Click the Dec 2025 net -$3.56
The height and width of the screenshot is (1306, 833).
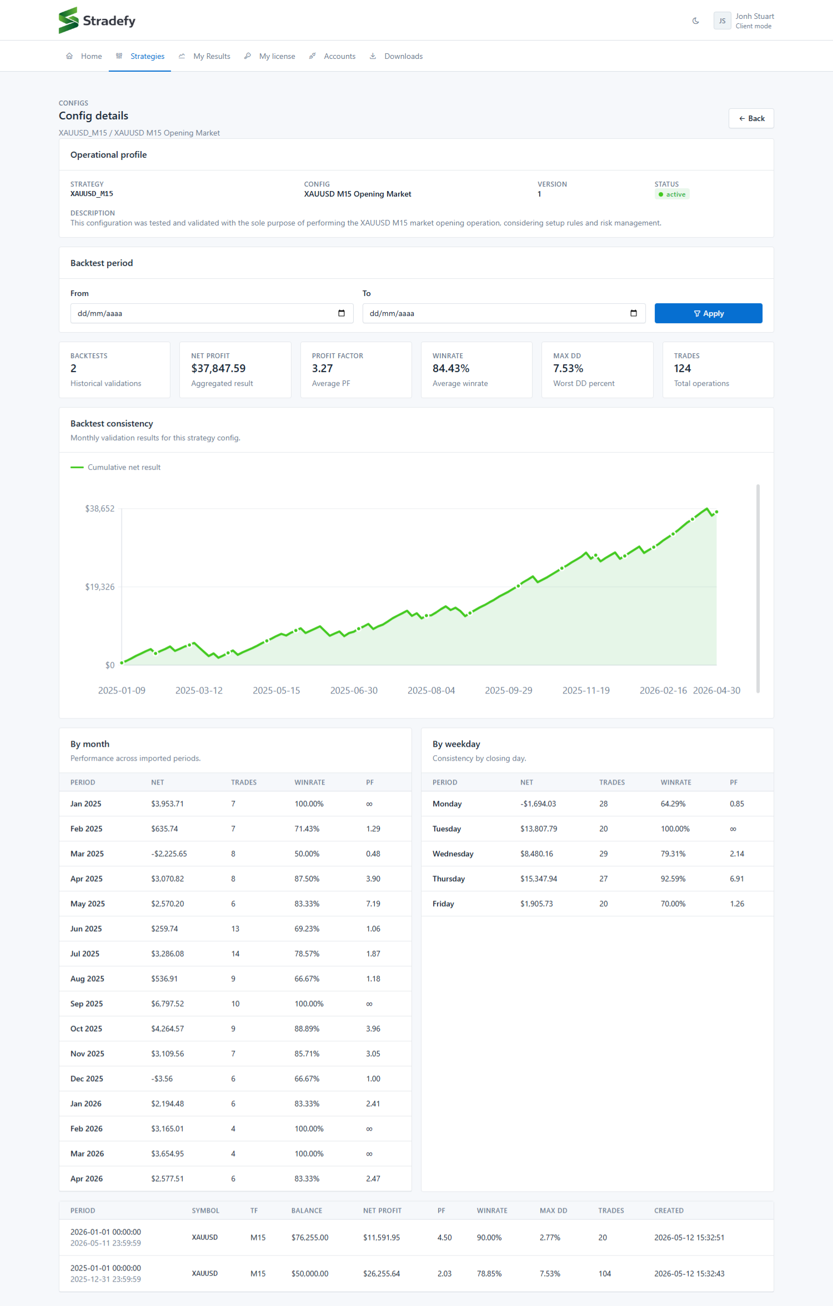click(x=162, y=1079)
